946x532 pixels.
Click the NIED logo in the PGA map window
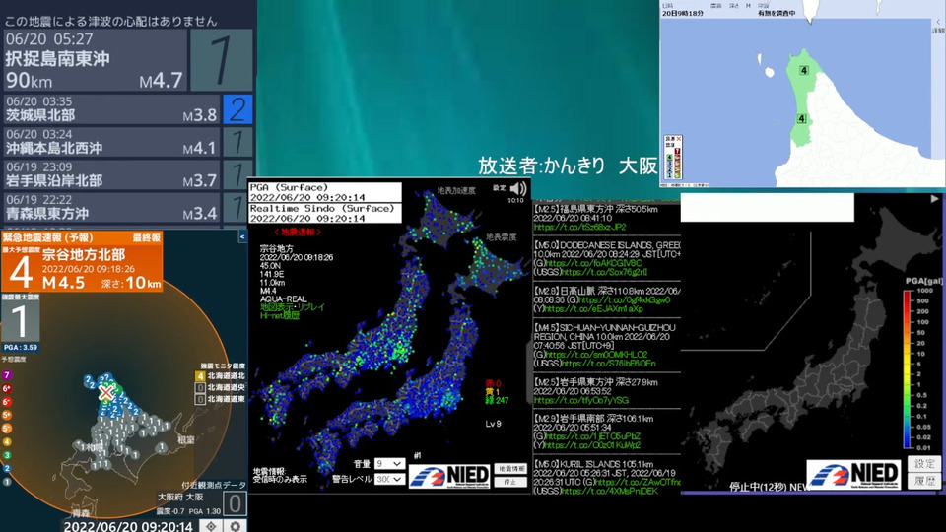pyautogui.click(x=853, y=474)
